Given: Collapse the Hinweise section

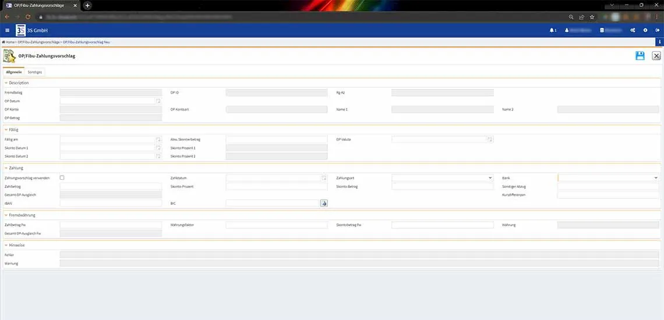Looking at the screenshot, I should click(6, 246).
